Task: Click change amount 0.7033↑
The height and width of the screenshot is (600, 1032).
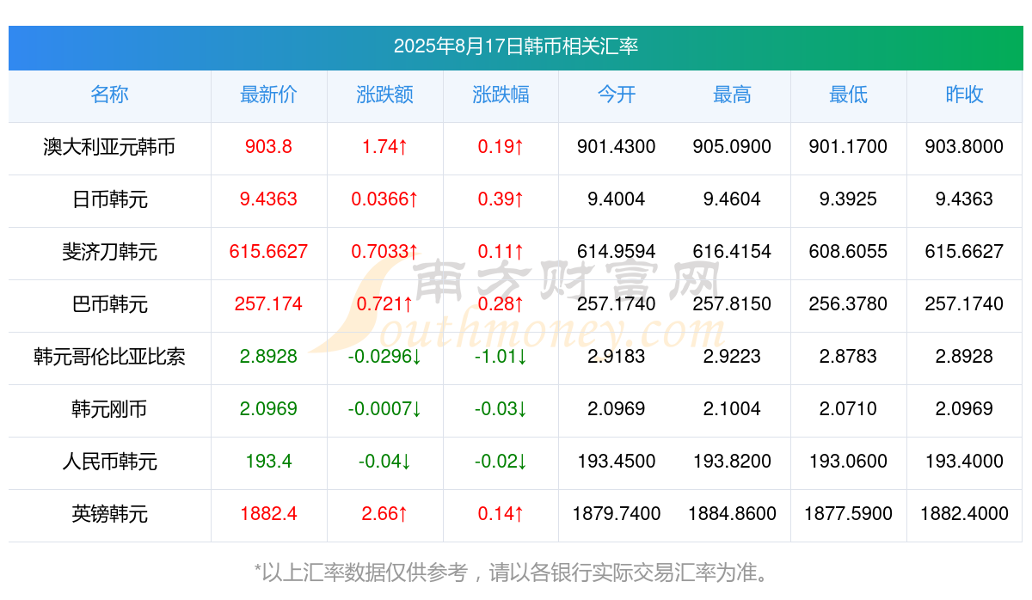Action: tap(384, 252)
